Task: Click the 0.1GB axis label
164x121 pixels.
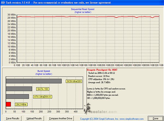Action: pos(17,65)
